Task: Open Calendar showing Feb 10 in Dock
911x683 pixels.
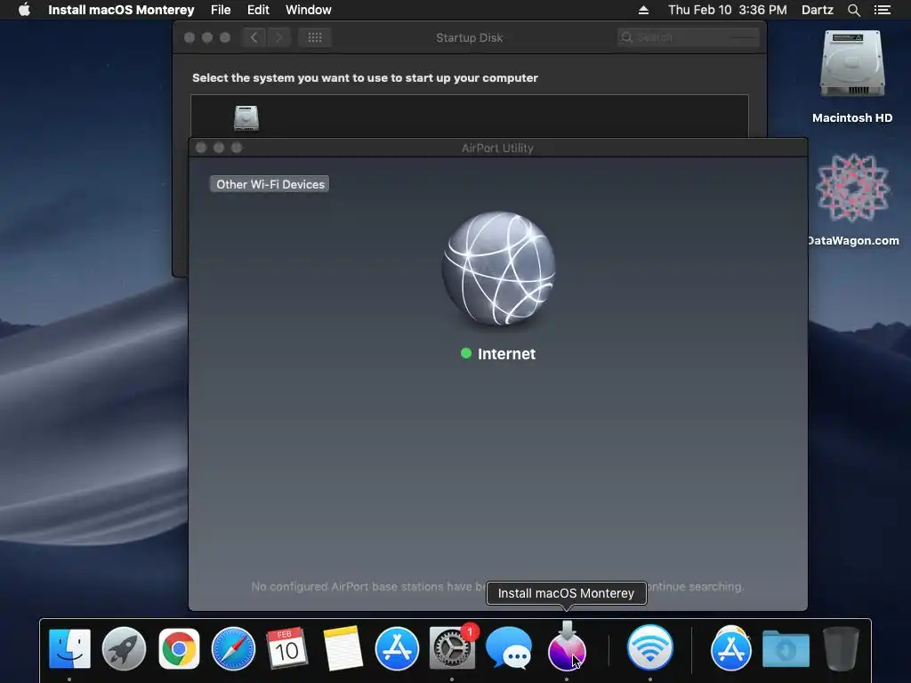Action: 287,648
